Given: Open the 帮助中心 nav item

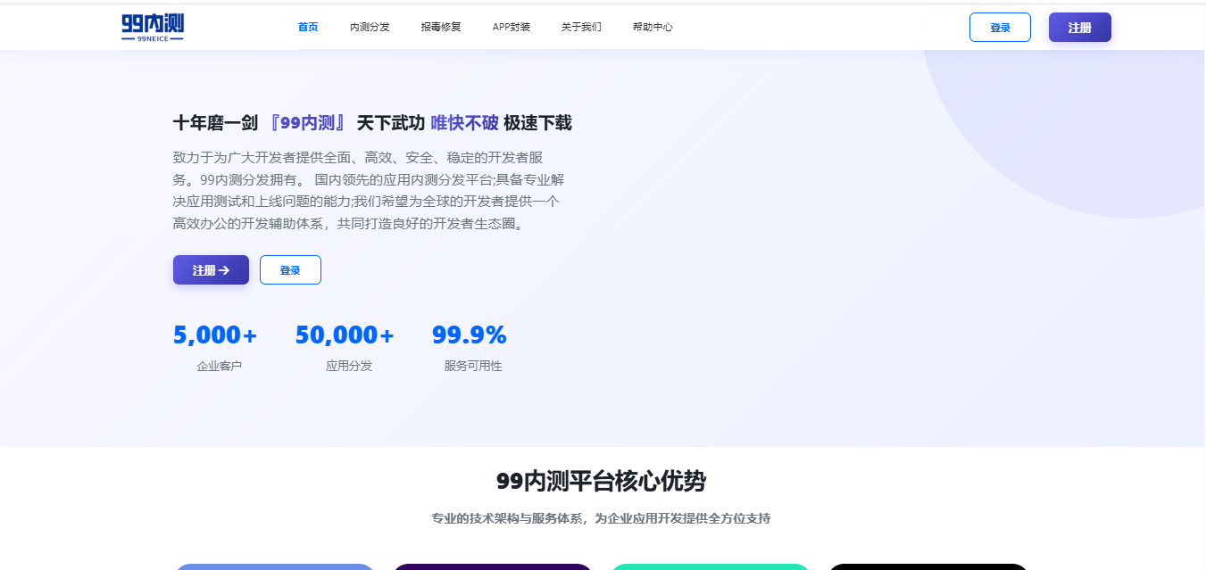Looking at the screenshot, I should tap(653, 27).
